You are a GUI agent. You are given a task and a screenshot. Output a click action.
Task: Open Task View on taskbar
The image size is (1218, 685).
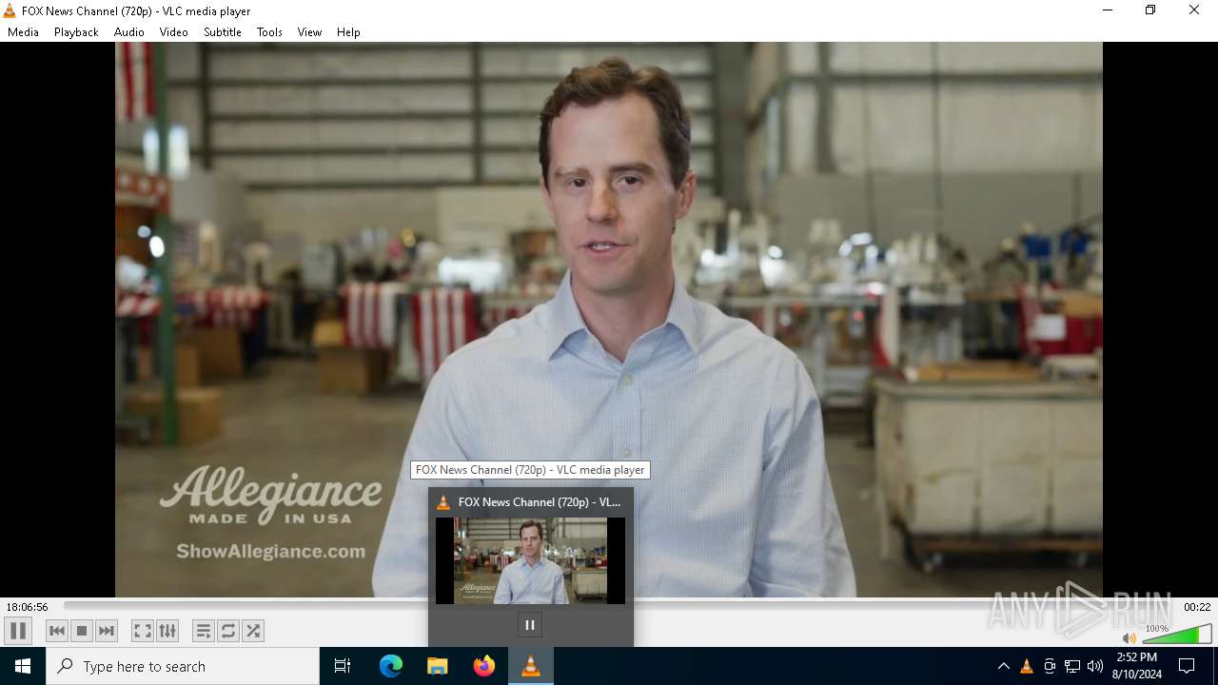coord(343,666)
